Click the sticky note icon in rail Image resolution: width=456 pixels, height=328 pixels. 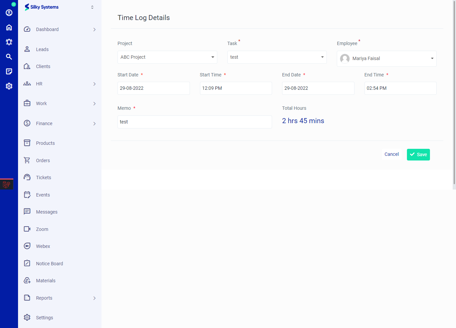pos(9,71)
